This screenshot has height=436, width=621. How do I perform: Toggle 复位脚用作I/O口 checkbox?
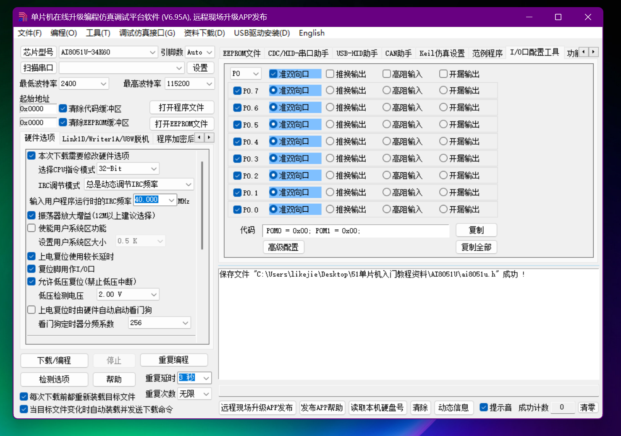31,269
